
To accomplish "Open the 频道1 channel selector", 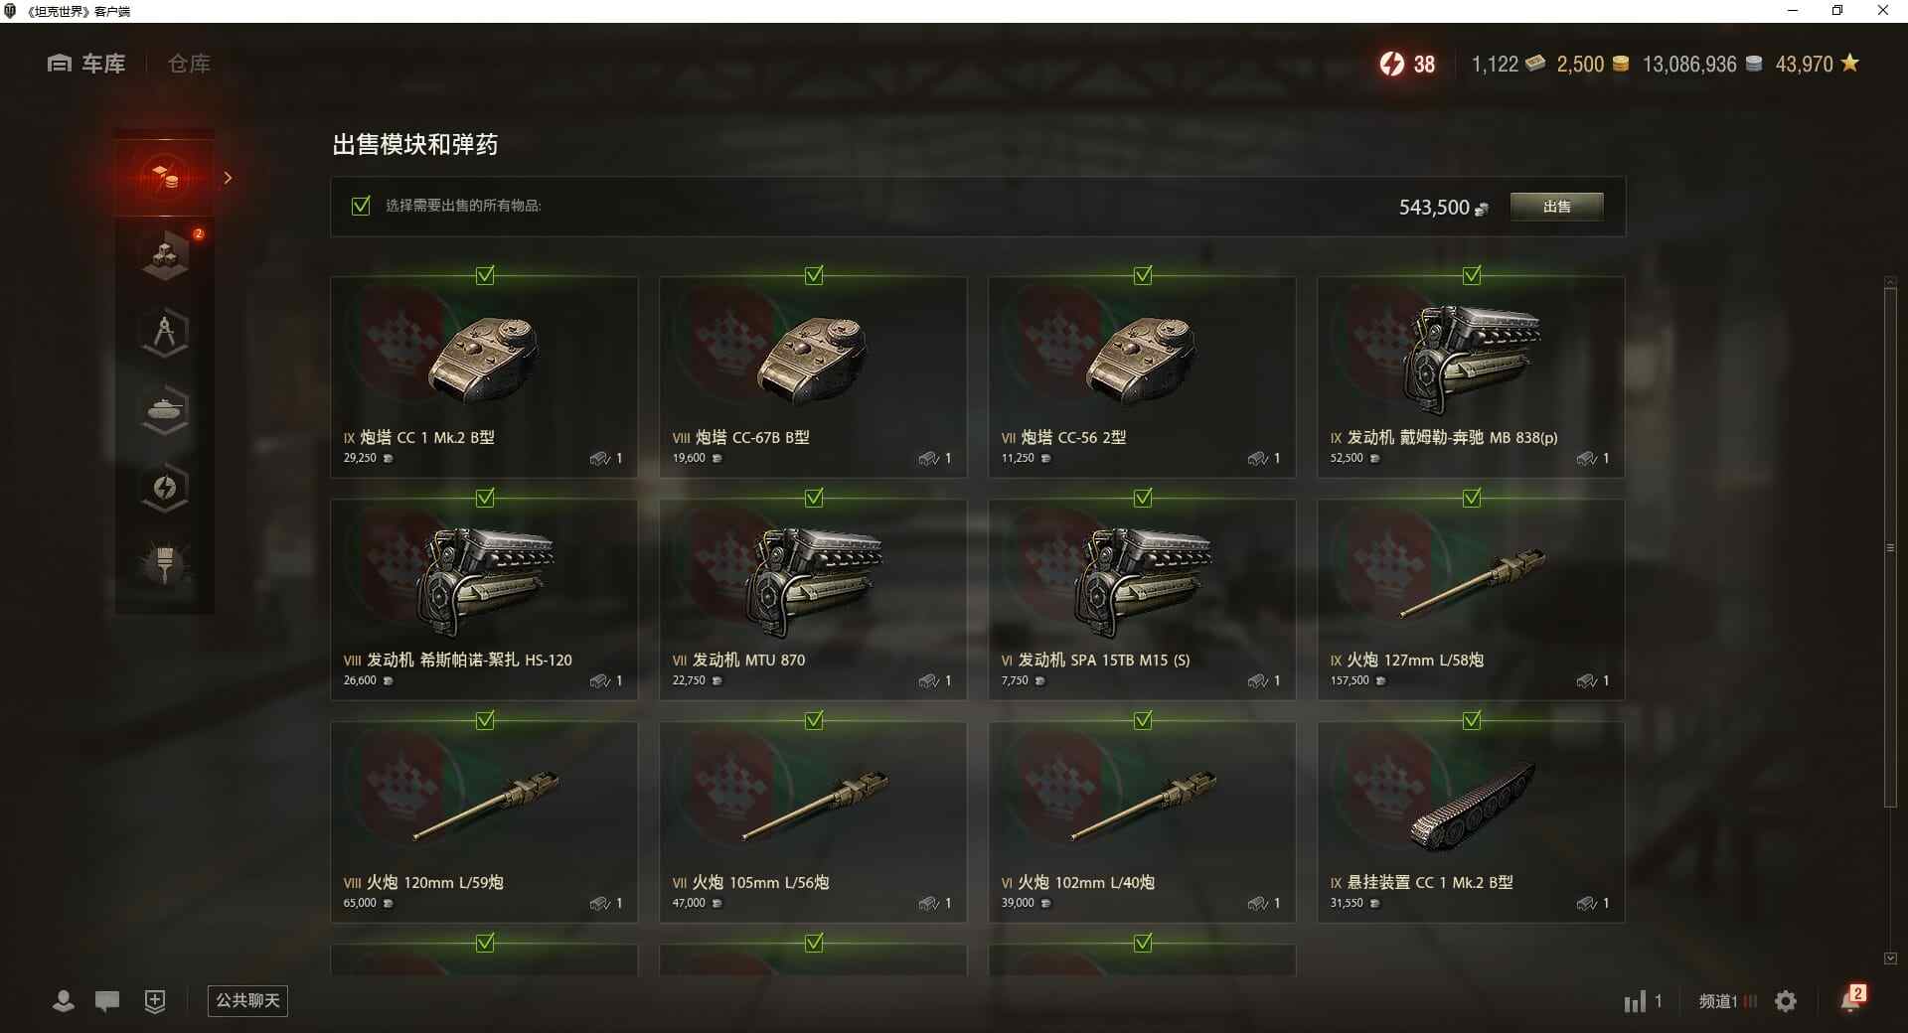I will (1727, 1001).
